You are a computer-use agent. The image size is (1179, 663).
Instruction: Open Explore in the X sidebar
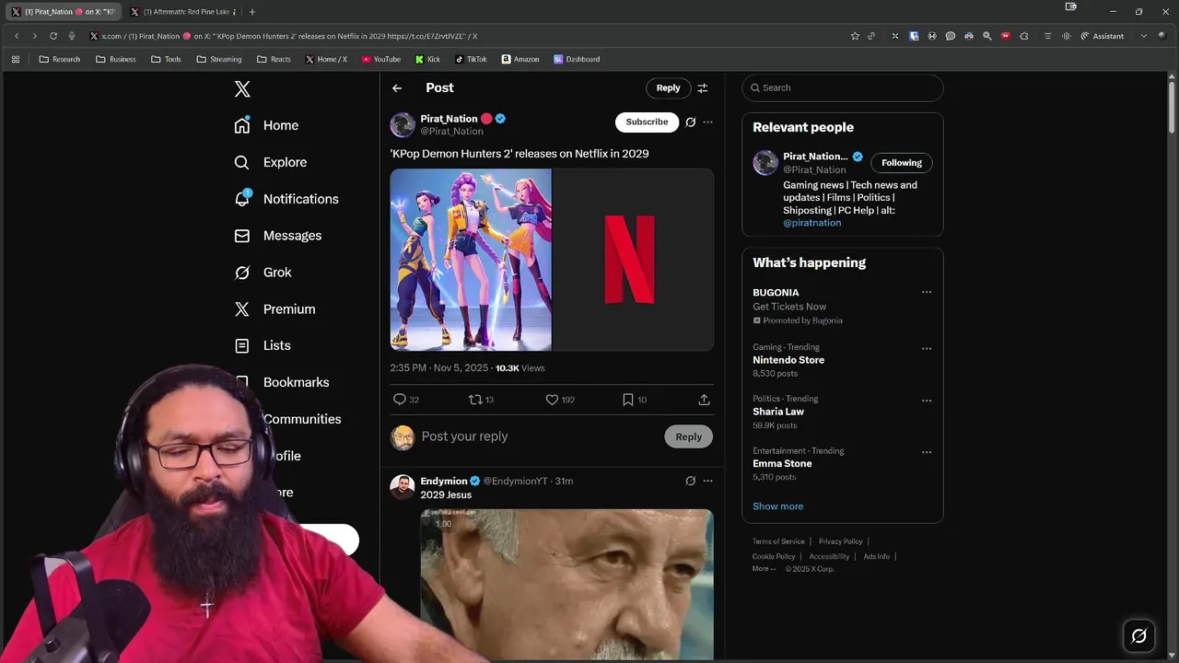click(x=270, y=162)
